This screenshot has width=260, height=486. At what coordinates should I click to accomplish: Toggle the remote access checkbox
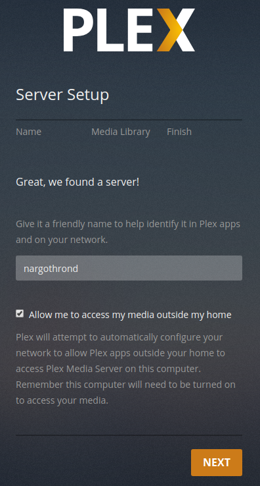(x=20, y=313)
